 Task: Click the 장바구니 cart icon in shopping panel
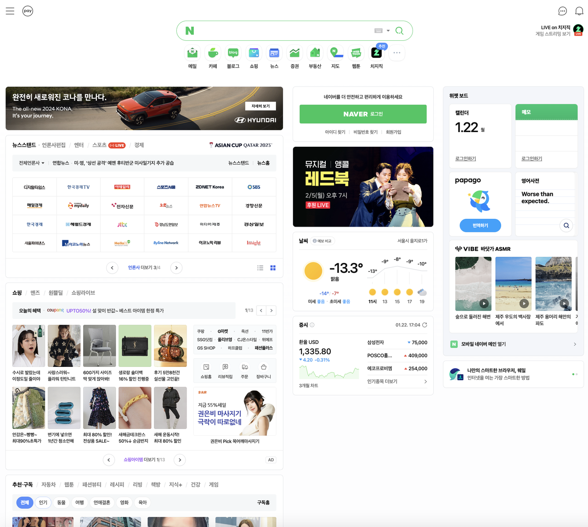pyautogui.click(x=263, y=367)
